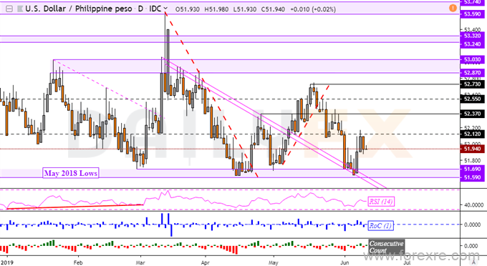The width and height of the screenshot is (487, 266).
Task: Click the high value 'H51.980'
Action: [x=216, y=9]
